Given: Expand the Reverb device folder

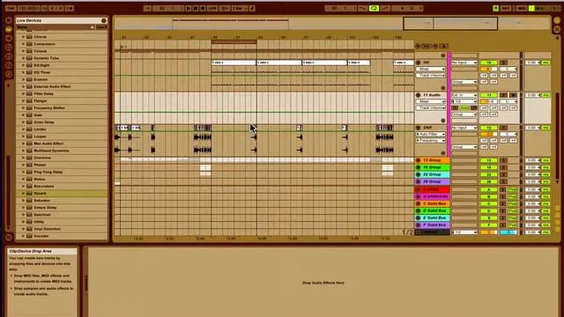Looking at the screenshot, I should pos(24,194).
